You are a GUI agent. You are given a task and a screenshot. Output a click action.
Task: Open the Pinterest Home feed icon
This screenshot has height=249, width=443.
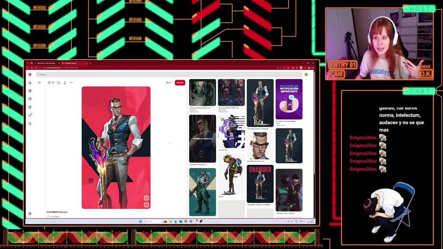pyautogui.click(x=30, y=83)
